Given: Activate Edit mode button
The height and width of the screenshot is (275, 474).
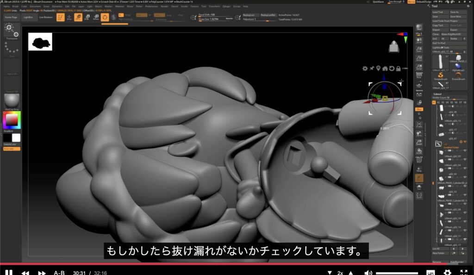Looking at the screenshot, I should click(61, 17).
